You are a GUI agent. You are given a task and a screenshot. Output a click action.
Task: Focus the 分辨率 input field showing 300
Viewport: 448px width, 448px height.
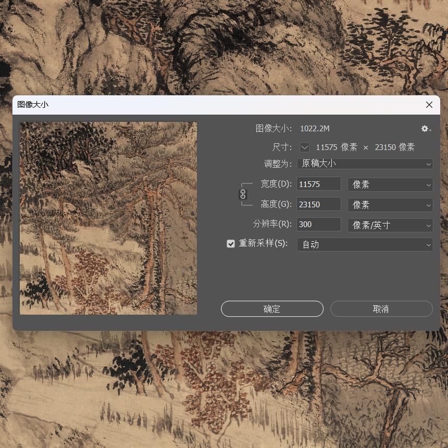319,225
